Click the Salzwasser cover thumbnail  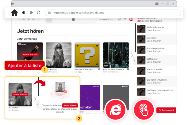coord(141,60)
